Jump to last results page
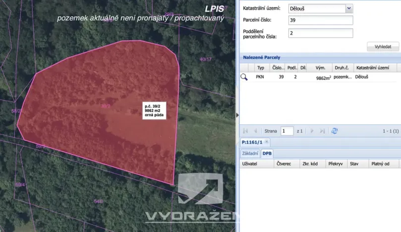Screen dimensions: 401x232 pyautogui.click(x=322, y=131)
